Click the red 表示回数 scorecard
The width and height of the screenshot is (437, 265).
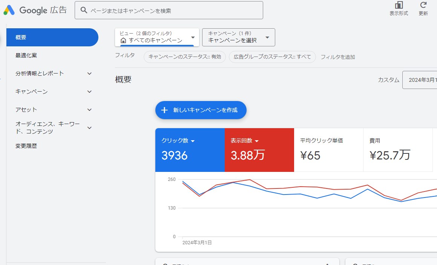pos(259,150)
